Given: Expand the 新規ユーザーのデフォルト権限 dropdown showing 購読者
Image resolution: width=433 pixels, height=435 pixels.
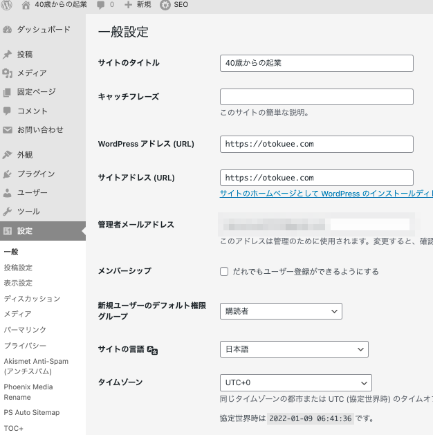Looking at the screenshot, I should (x=281, y=311).
